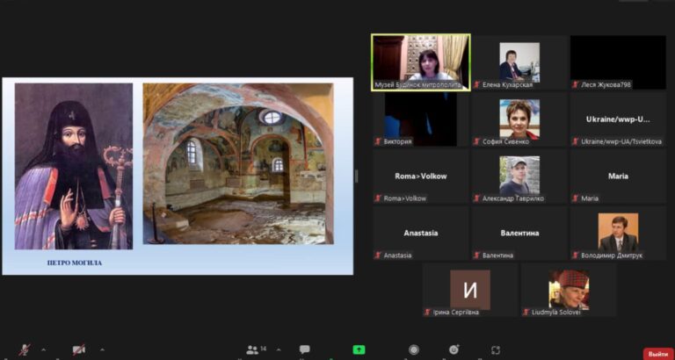Select the black Леся Жукова798 tile
This screenshot has width=675, height=360.
618,62
